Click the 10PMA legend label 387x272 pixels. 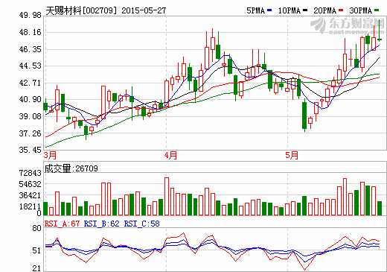(x=290, y=10)
